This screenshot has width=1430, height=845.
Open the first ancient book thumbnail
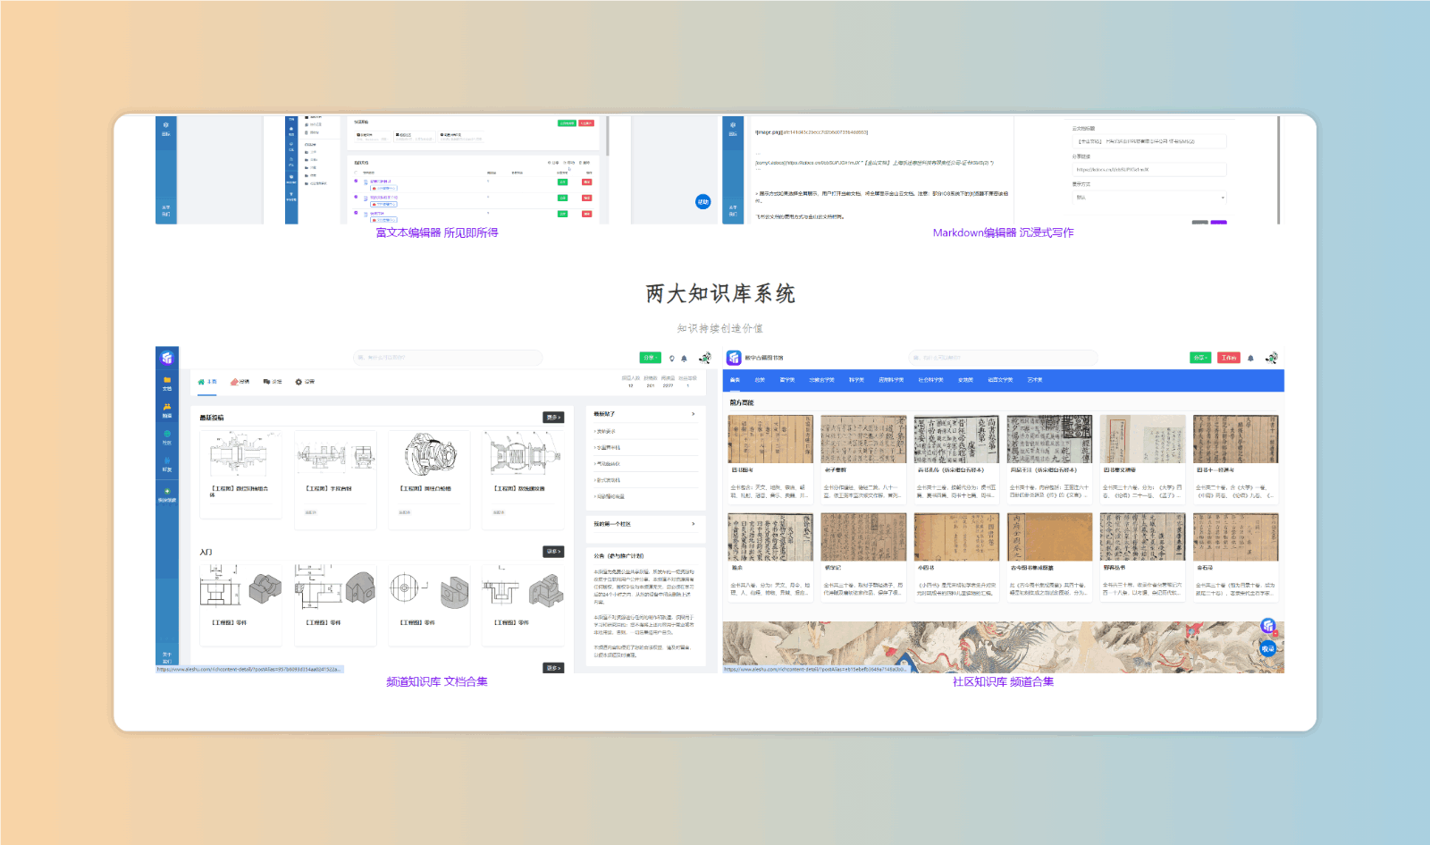tap(770, 438)
